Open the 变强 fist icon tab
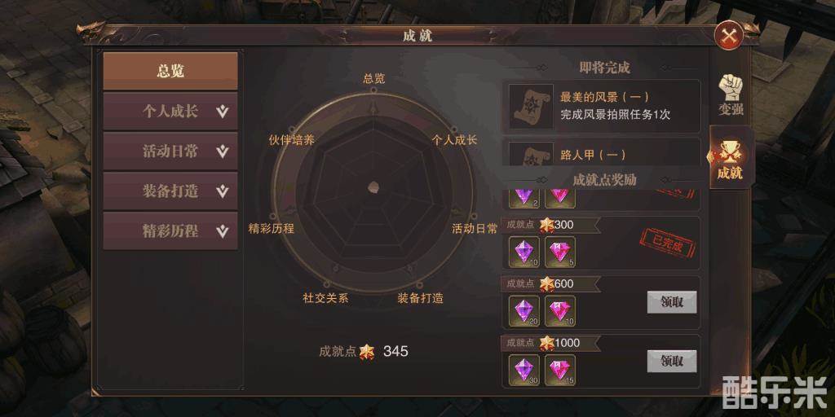 click(731, 94)
